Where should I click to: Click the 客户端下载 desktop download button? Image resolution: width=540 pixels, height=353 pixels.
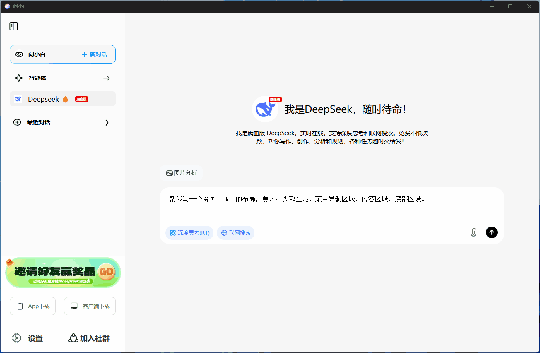pos(90,306)
